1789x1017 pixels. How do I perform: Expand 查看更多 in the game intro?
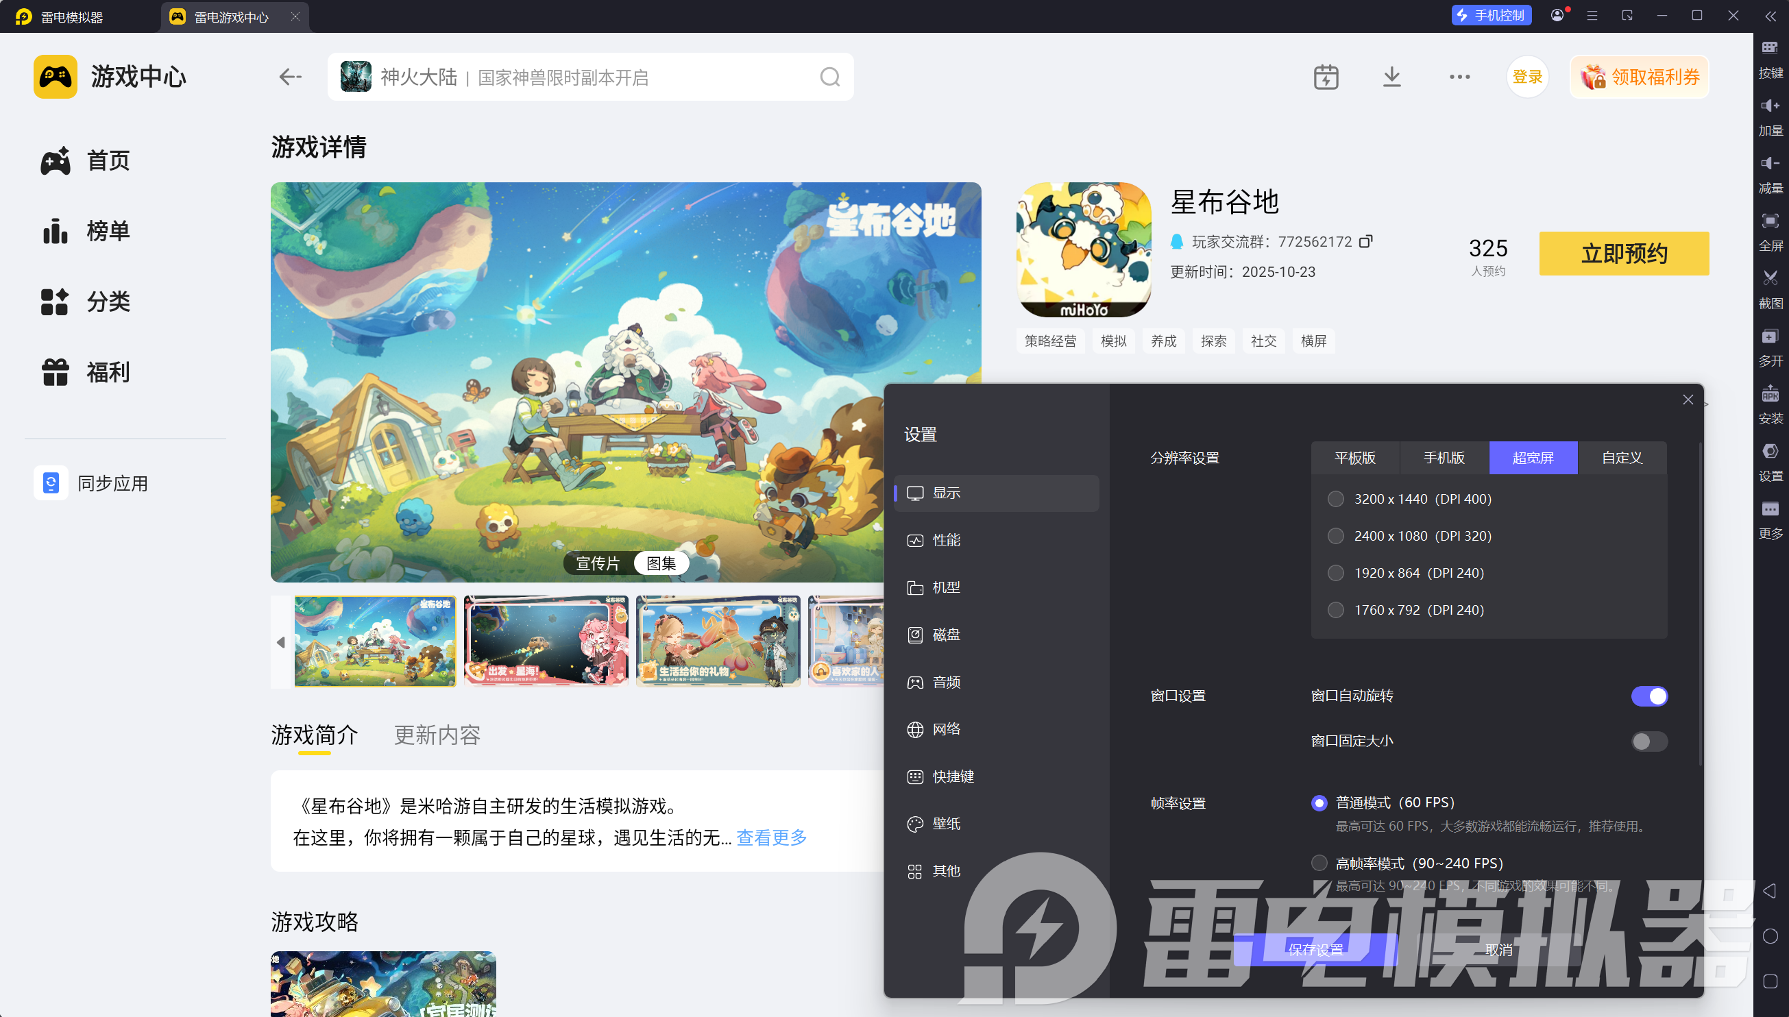tap(771, 837)
